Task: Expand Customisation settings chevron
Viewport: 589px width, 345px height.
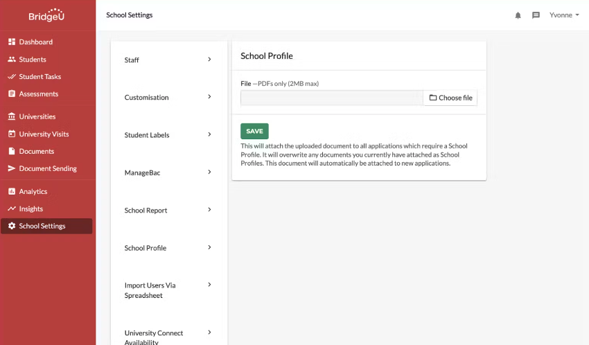Action: [x=209, y=97]
